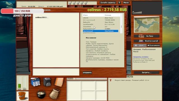This screenshot has height=101, width=179.
Task: Click unikma2011 message in chat
Action: point(42,17)
